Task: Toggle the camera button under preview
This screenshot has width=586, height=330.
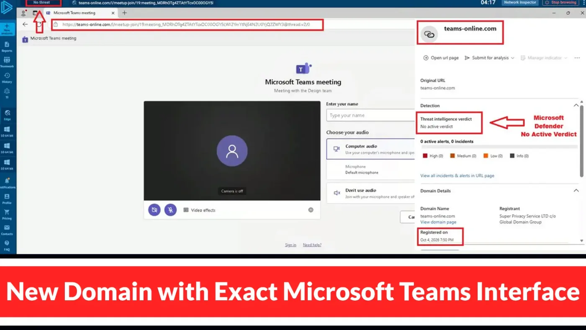Action: (x=154, y=210)
